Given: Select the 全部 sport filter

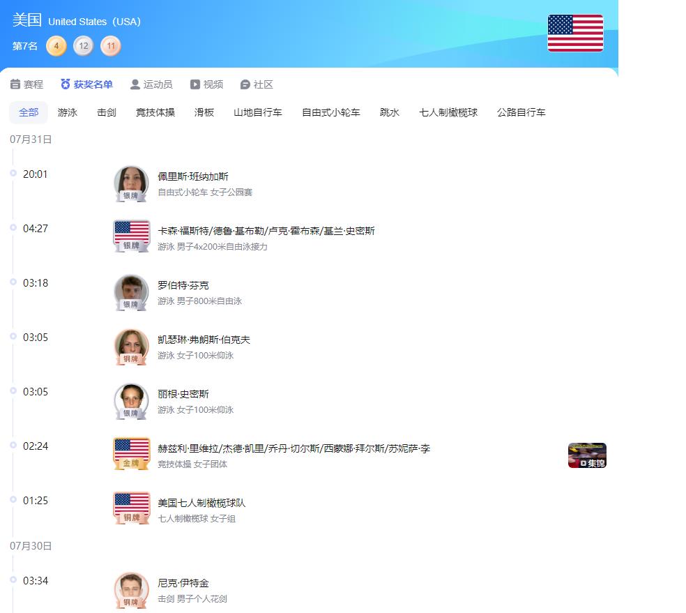Looking at the screenshot, I should tap(29, 112).
